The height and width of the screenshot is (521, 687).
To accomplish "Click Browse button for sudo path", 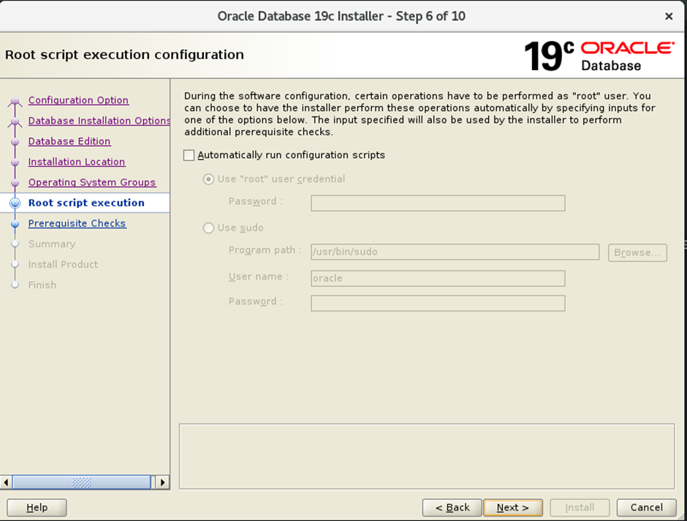I will pyautogui.click(x=637, y=253).
